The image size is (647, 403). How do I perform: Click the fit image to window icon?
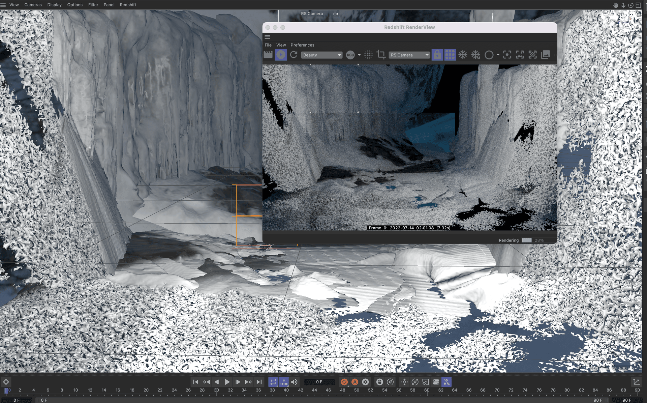520,55
